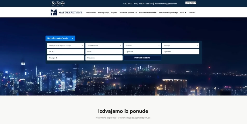247x124 pixels.
Task: Click the MAT Nekretnine logo
Action: [66, 12]
